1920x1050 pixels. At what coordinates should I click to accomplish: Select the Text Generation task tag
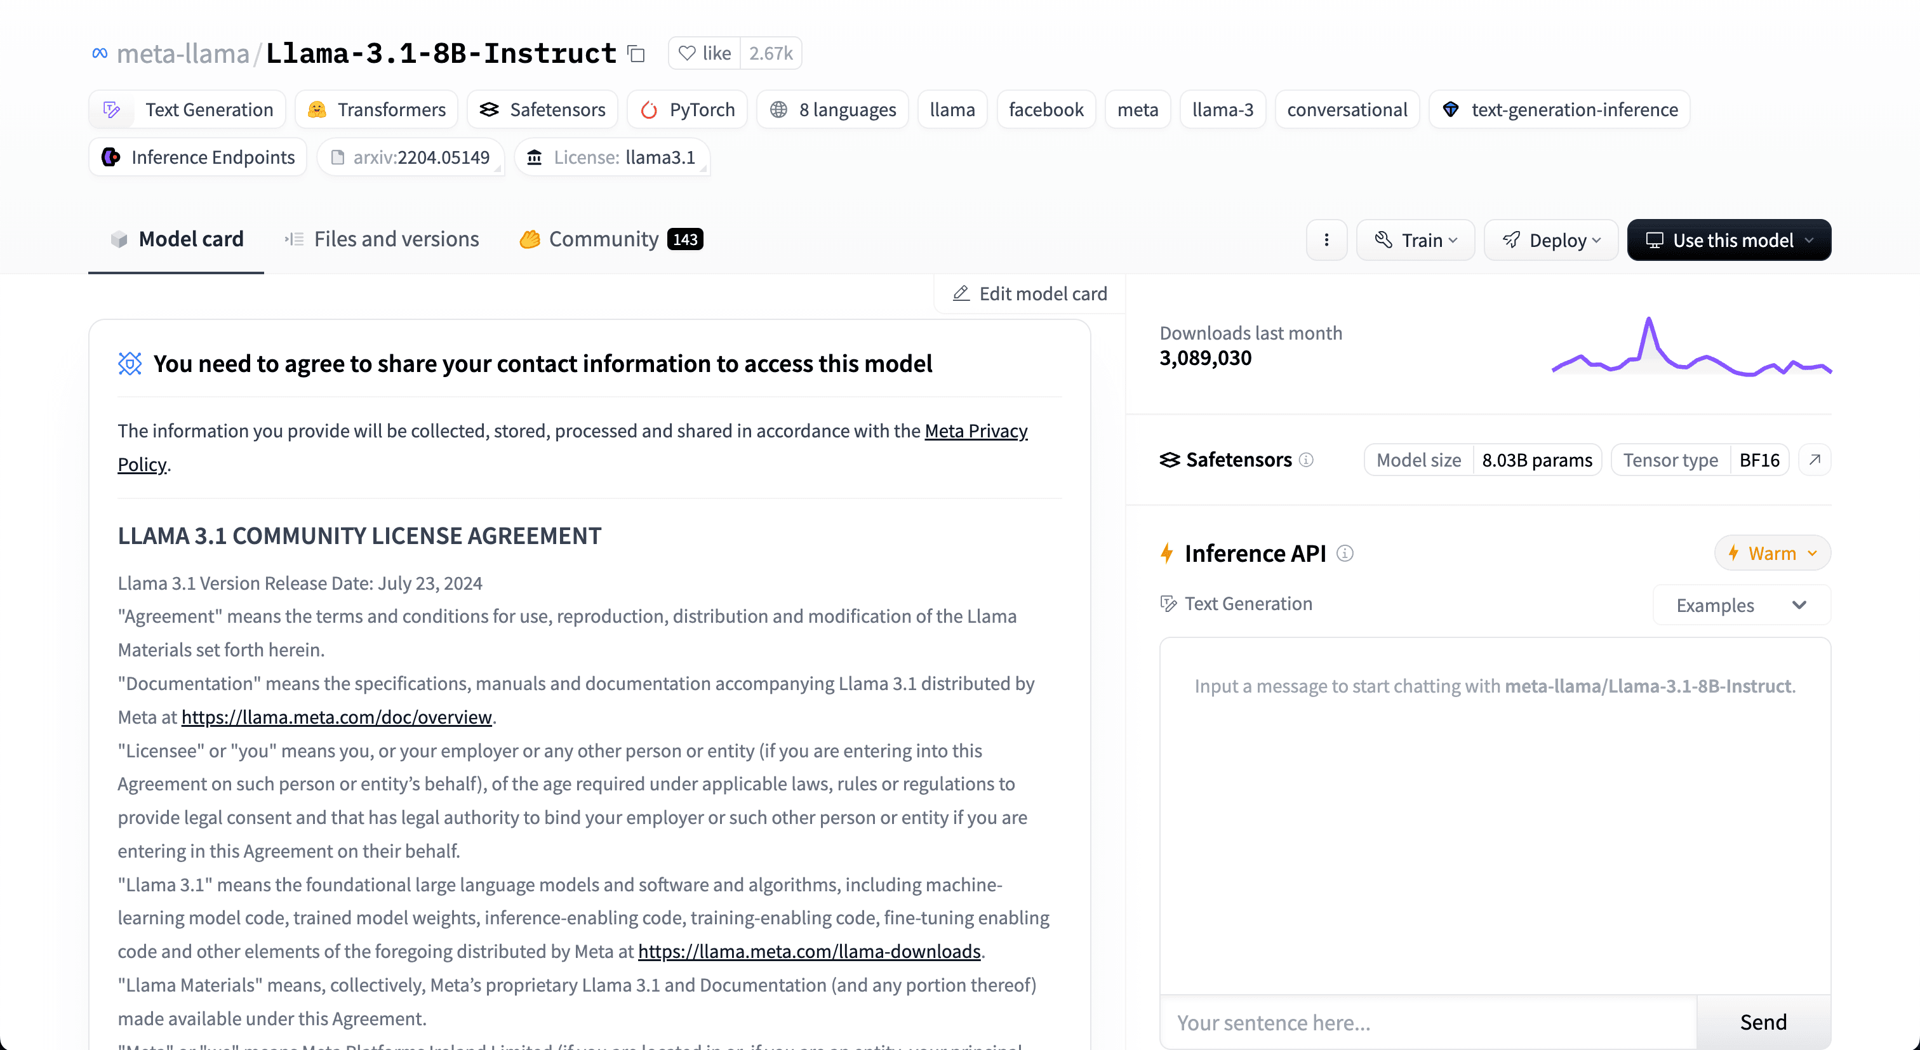(x=187, y=110)
